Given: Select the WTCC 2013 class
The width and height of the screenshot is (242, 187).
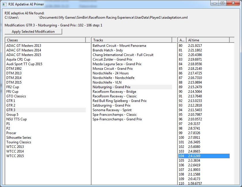Looking at the screenshot, I should point(46,147).
